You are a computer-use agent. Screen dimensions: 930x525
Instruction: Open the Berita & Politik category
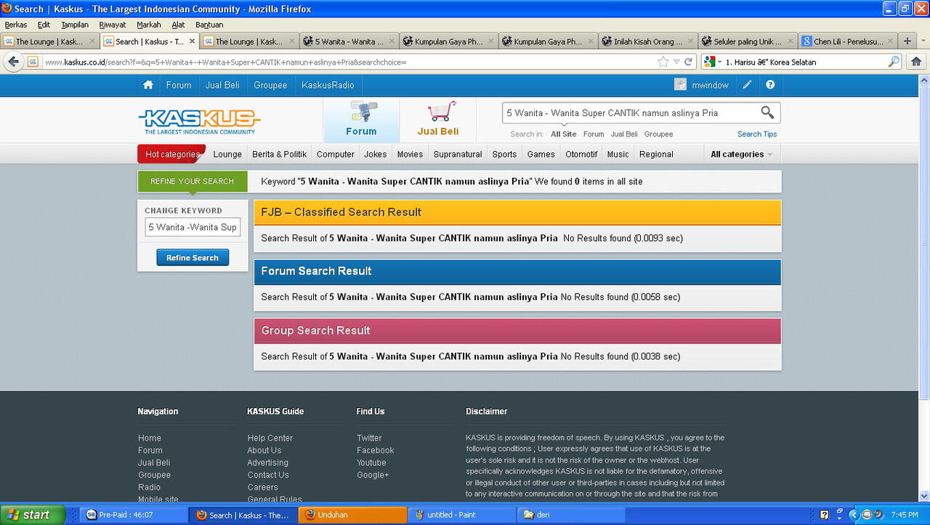click(280, 154)
